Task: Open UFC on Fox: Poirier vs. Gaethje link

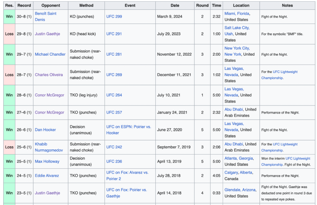Action: (x=127, y=193)
